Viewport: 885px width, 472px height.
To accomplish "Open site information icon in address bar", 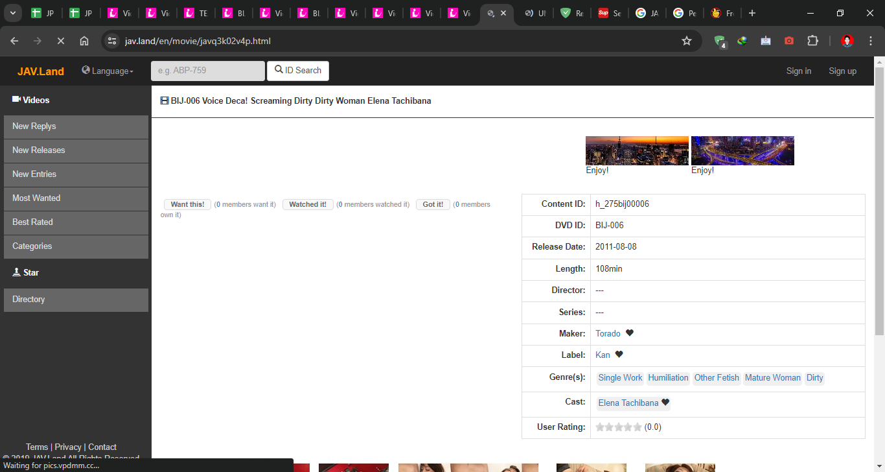I will coord(112,41).
